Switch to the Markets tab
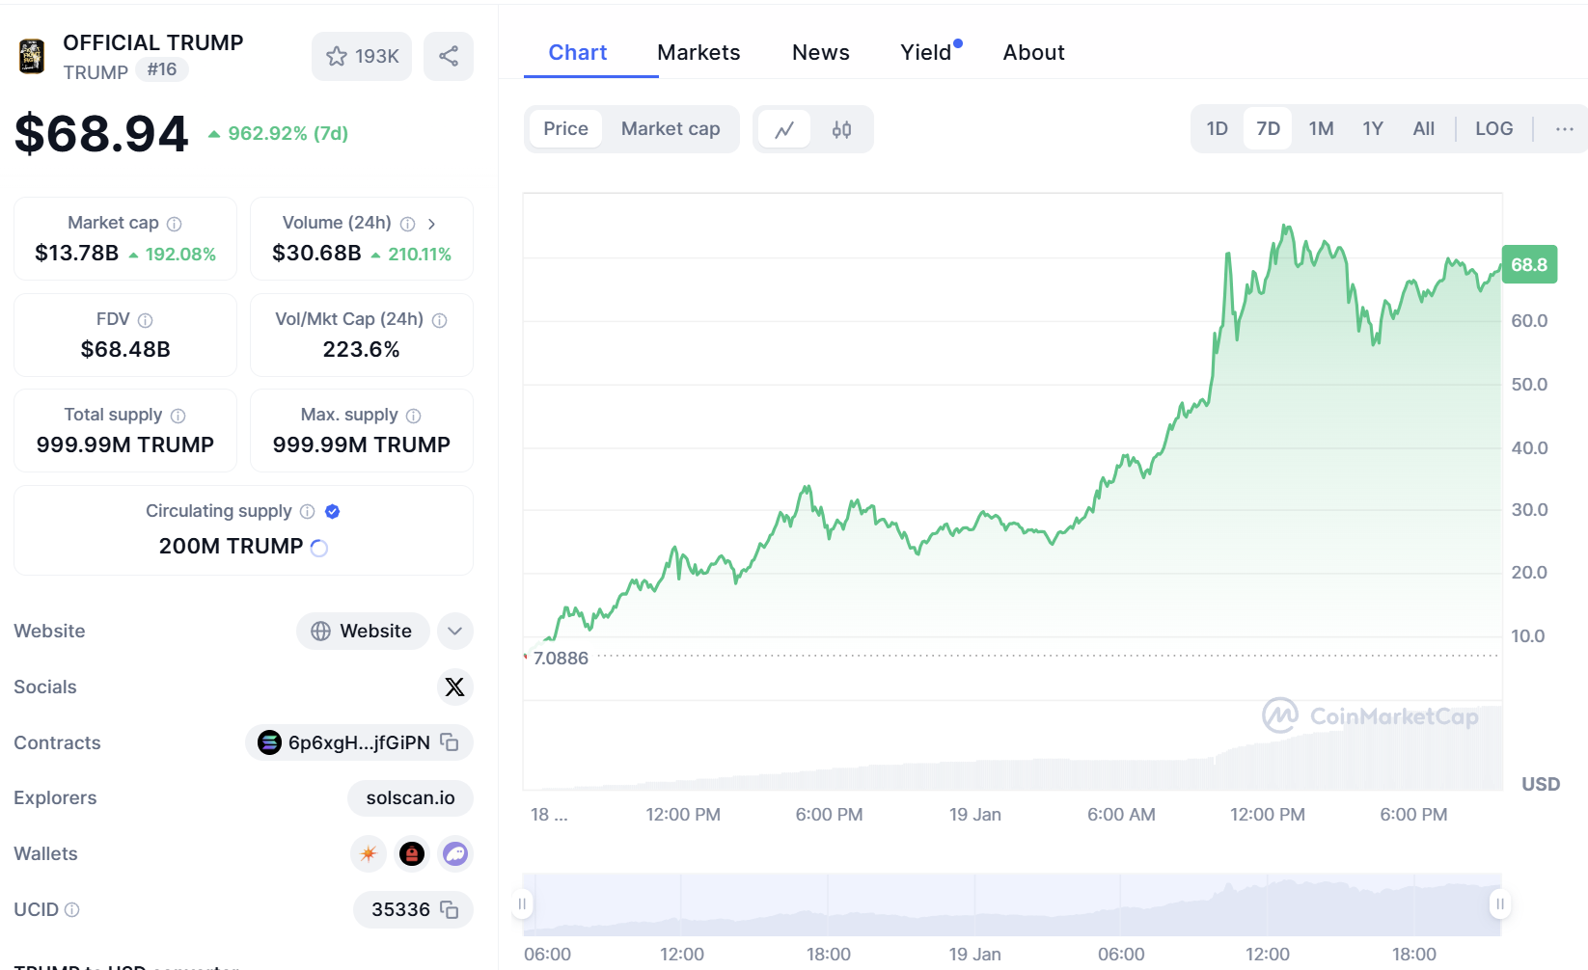This screenshot has width=1588, height=970. coord(698,52)
